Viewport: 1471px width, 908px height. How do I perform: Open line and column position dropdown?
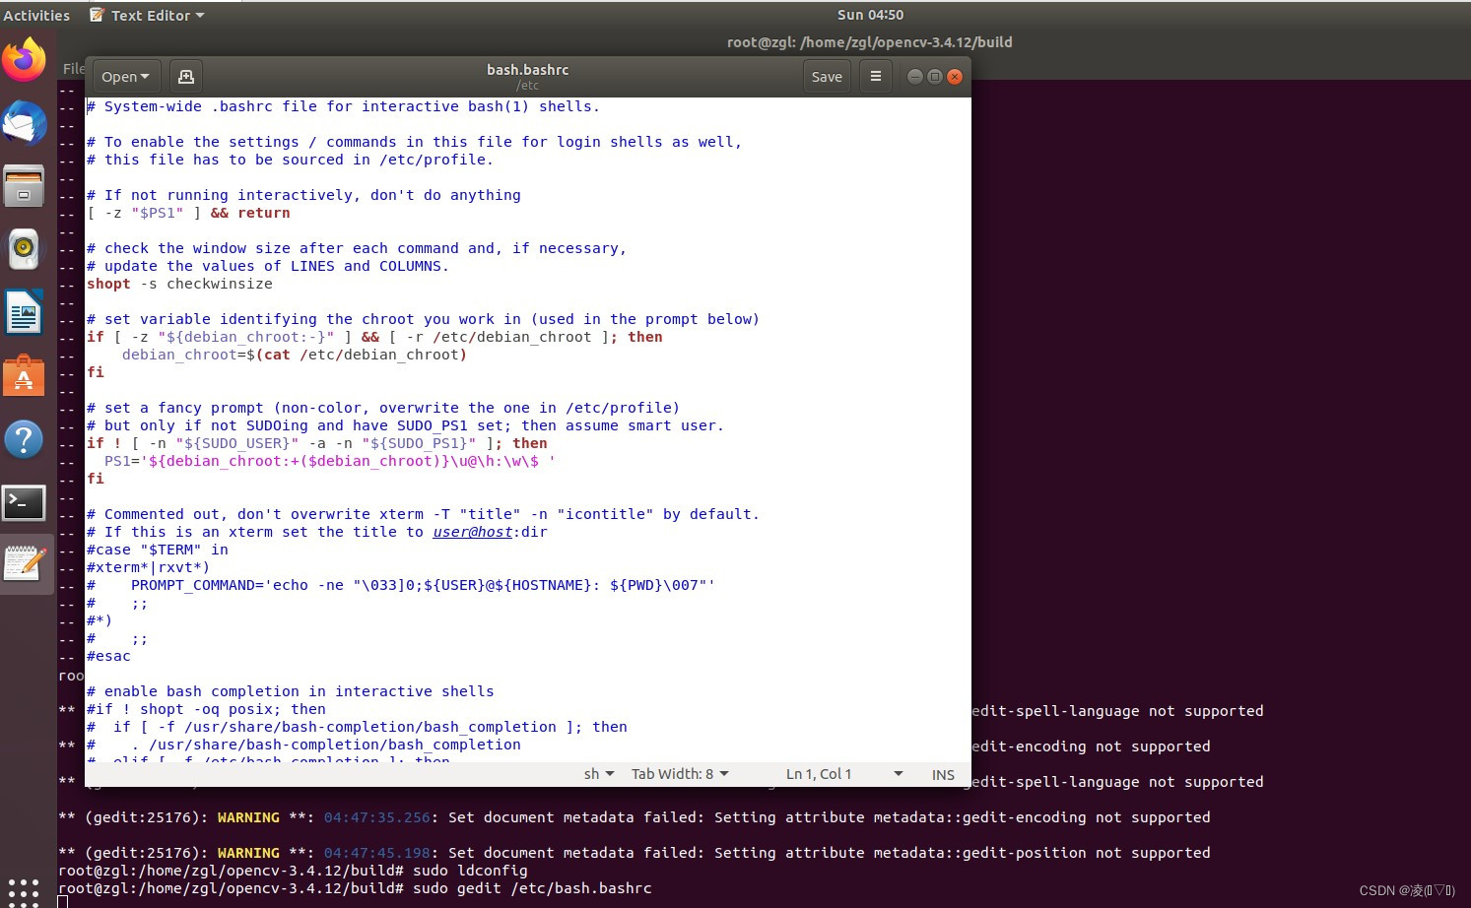click(844, 774)
